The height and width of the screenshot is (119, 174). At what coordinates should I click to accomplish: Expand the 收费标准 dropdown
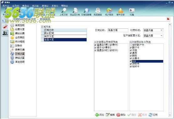(x=161, y=30)
